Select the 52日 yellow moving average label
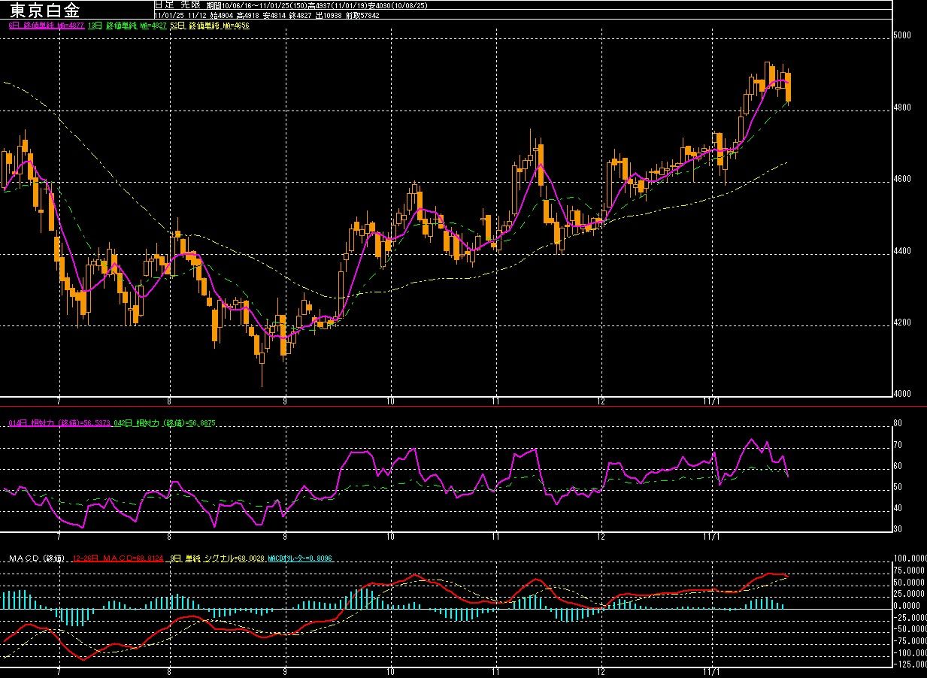 point(210,26)
